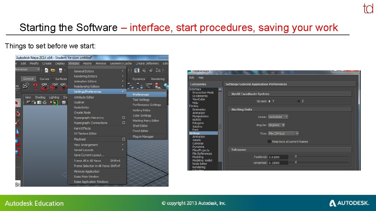Choose Preferences from the submenu

point(147,95)
